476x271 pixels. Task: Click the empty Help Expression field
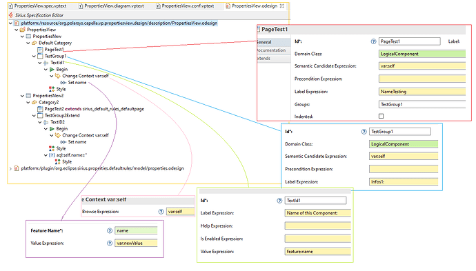click(x=317, y=226)
